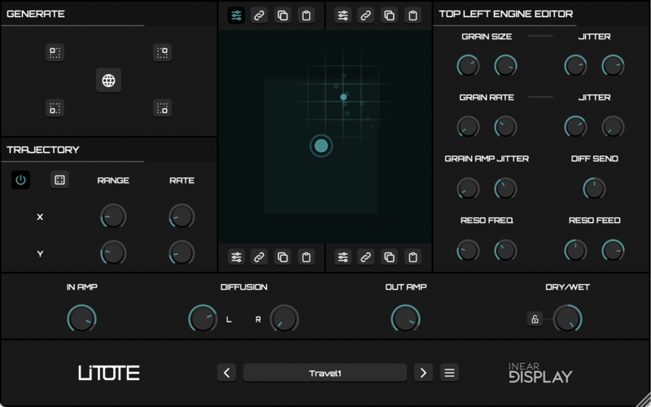Click the dice randomize icon in Trajectory
Screen dimensions: 651x407
coord(59,180)
